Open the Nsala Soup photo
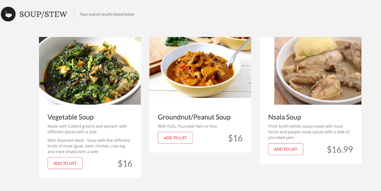Screen dimensions: 381x191 (317, 71)
